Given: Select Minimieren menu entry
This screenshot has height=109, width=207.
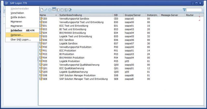Looking at the screenshot, I should (22, 22).
